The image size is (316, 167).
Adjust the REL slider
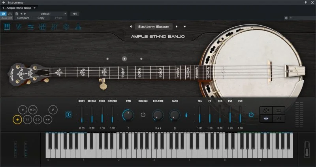tap(200, 114)
